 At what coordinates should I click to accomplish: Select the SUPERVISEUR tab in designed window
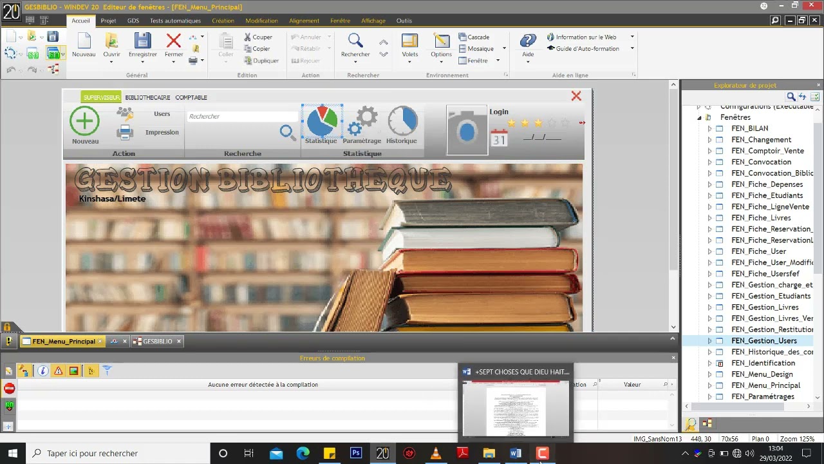101,97
